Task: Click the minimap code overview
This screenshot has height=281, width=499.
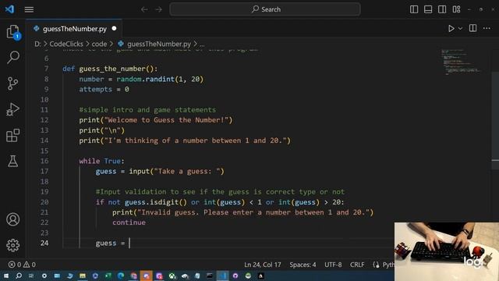Action: click(461, 62)
